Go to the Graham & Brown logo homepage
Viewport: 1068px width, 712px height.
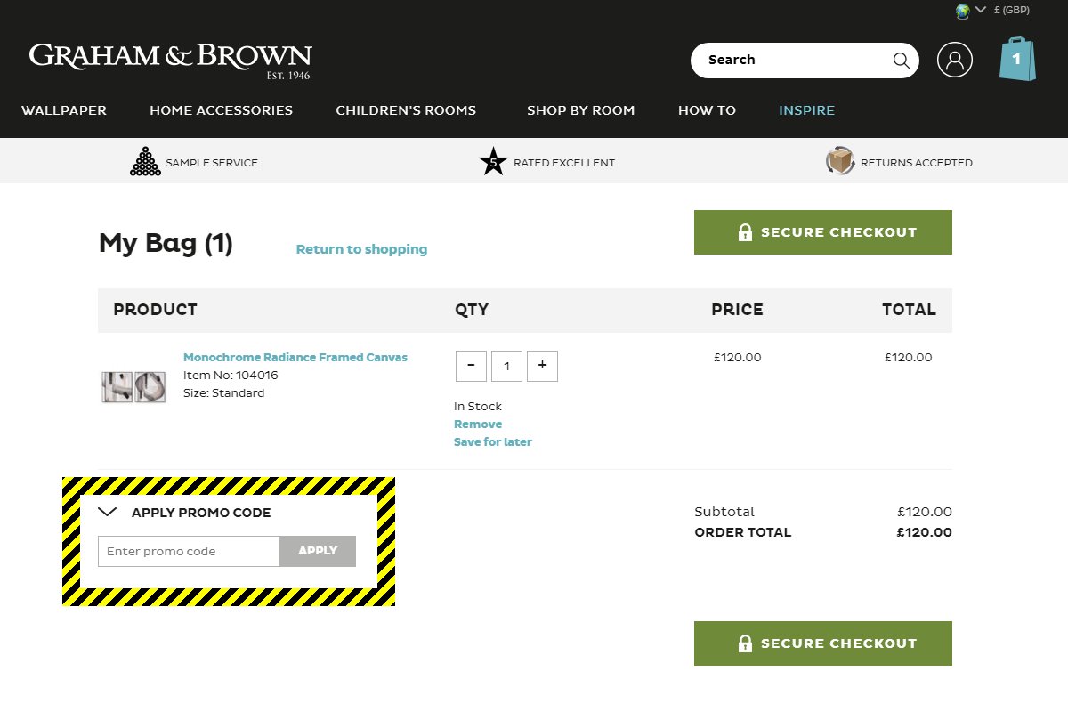(x=170, y=61)
